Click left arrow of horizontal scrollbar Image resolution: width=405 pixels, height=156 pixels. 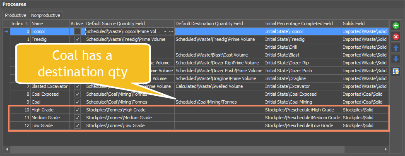7,149
